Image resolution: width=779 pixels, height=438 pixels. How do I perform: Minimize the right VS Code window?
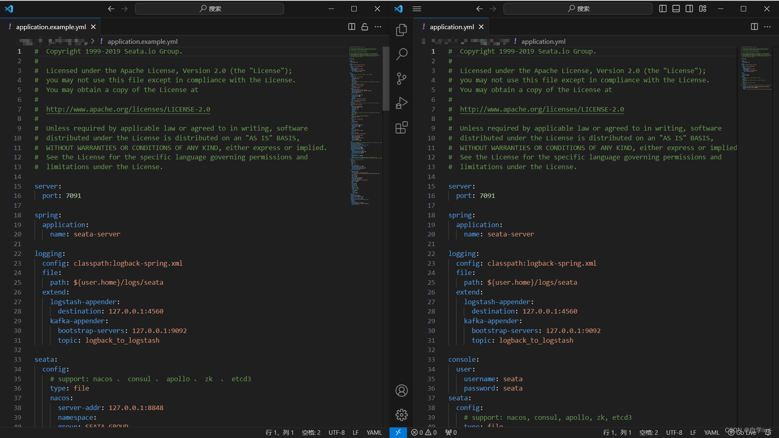pyautogui.click(x=721, y=9)
